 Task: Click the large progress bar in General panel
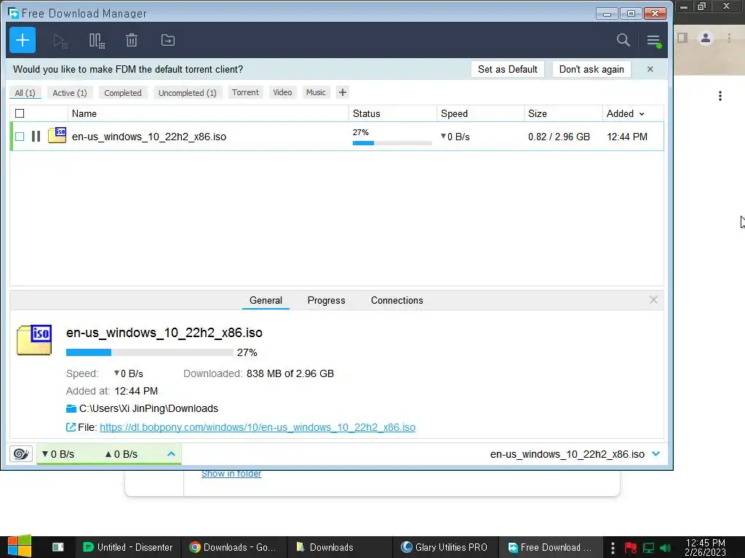pos(150,352)
